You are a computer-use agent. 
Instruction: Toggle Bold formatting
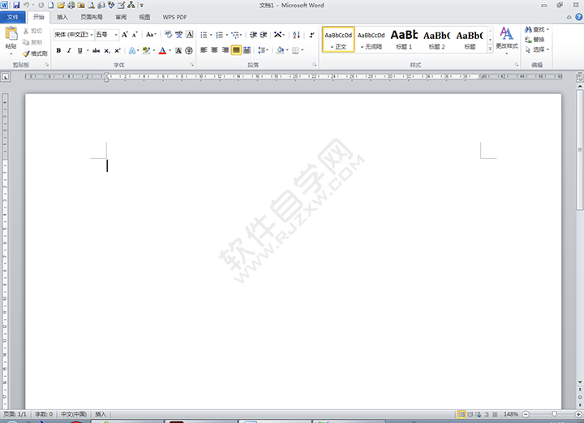pos(58,50)
